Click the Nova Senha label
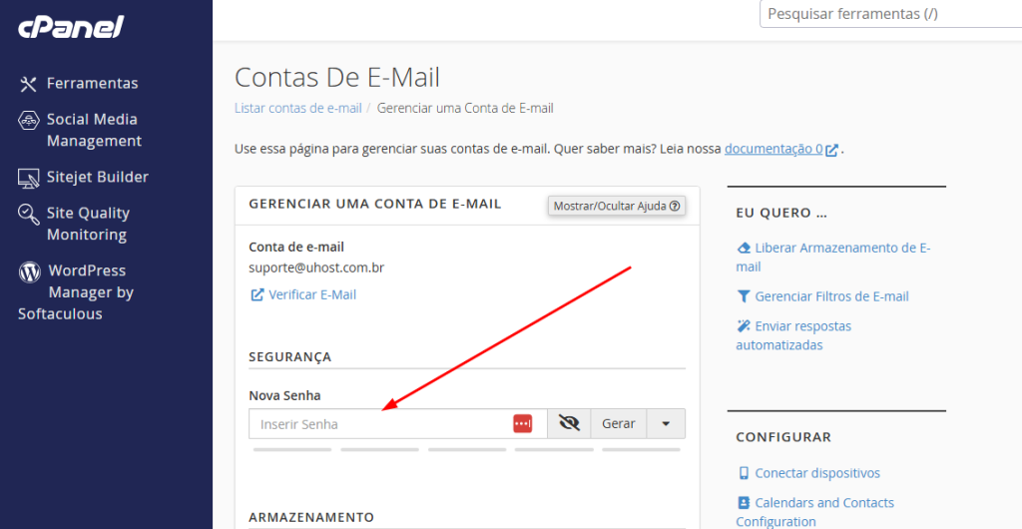The height and width of the screenshot is (529, 1022). pyautogui.click(x=284, y=395)
